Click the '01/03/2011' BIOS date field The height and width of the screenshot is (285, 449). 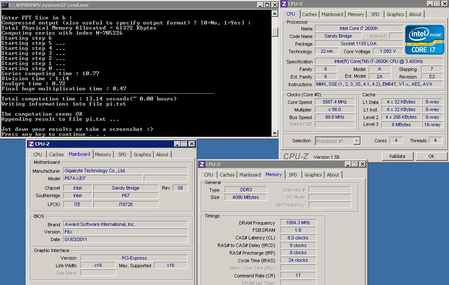125,239
